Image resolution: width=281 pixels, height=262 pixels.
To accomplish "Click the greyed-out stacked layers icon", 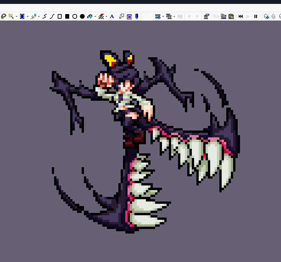I will (x=273, y=16).
